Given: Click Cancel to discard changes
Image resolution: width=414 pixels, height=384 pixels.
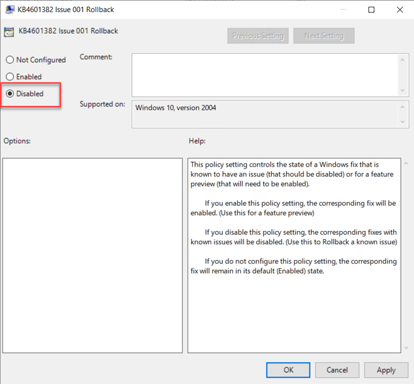Looking at the screenshot, I should pyautogui.click(x=337, y=370).
